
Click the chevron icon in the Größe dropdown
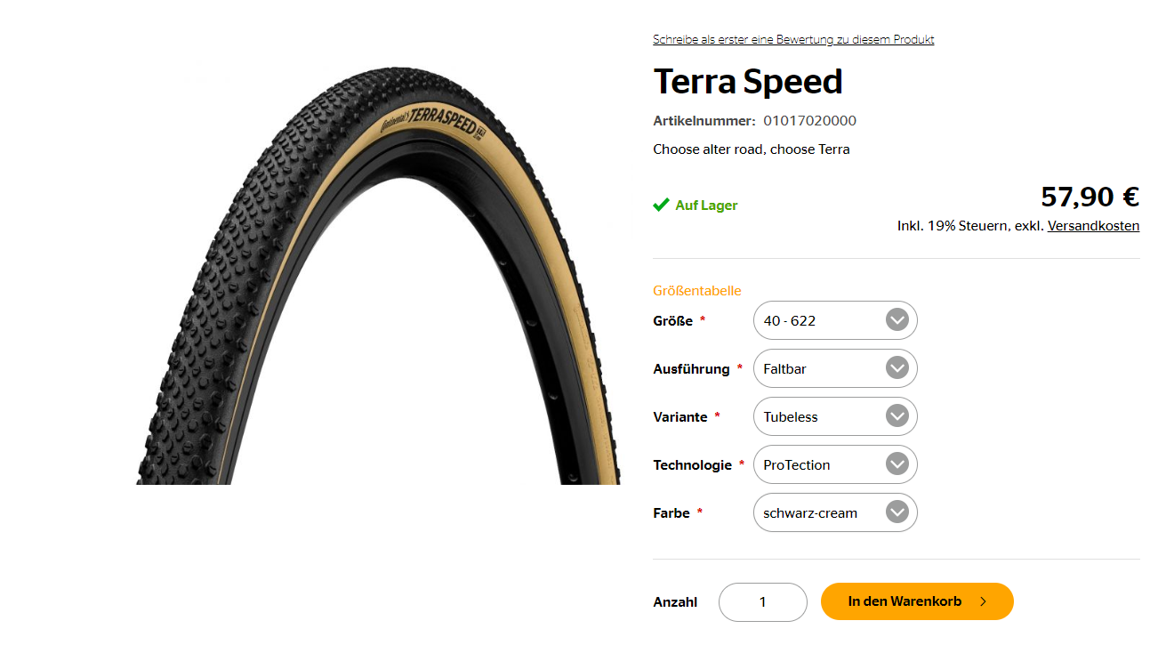pyautogui.click(x=897, y=320)
